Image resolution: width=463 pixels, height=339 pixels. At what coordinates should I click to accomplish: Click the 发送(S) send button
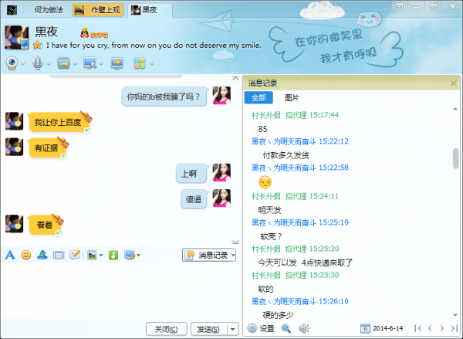tap(209, 329)
